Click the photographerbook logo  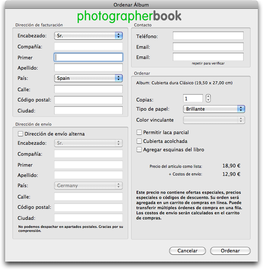click(129, 16)
